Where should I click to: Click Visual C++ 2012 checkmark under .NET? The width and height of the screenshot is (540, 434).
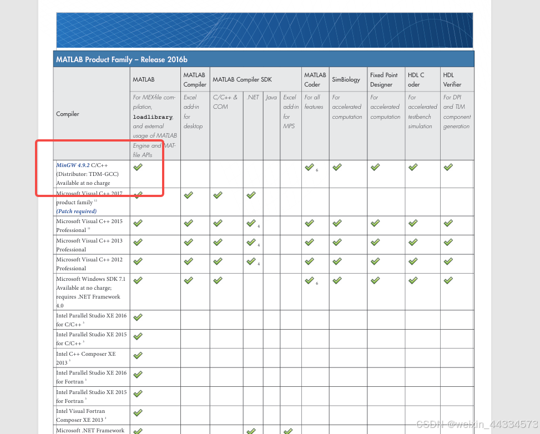click(251, 261)
